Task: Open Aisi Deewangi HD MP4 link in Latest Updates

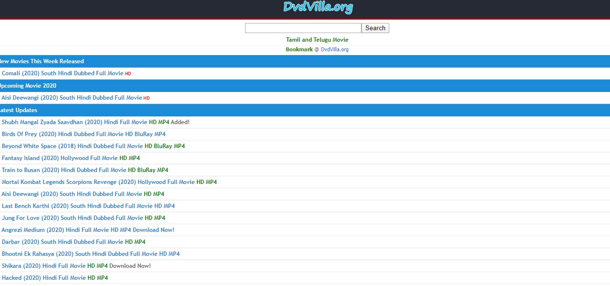Action: 83,194
